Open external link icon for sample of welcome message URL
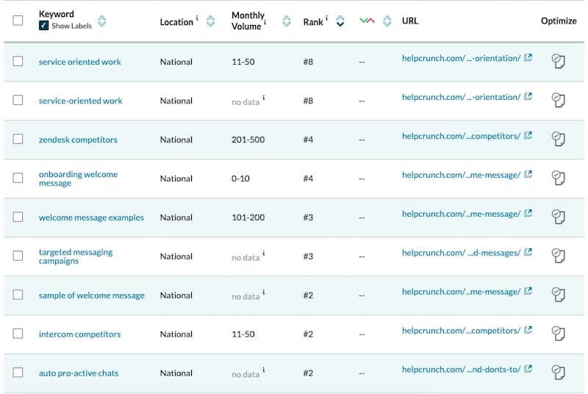This screenshot has width=588, height=394. tap(528, 291)
